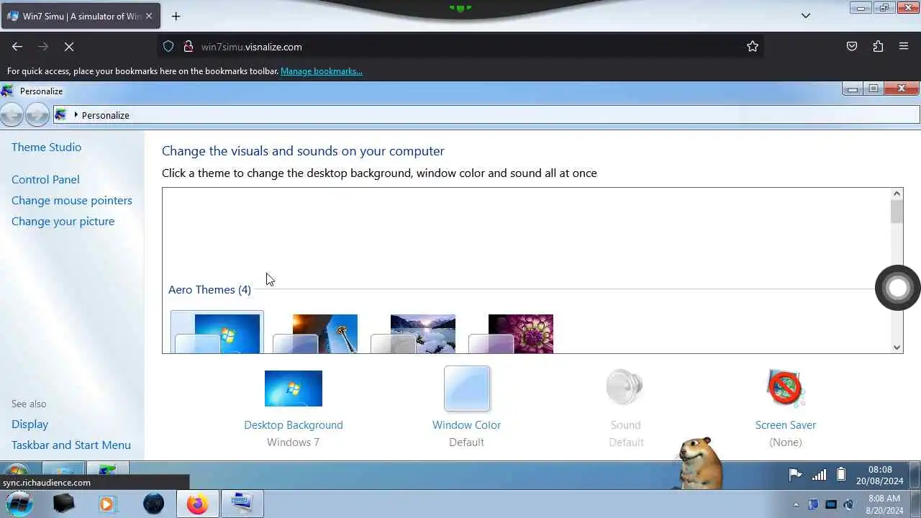Open the Theme Studio link
Image resolution: width=921 pixels, height=518 pixels.
pyautogui.click(x=46, y=147)
